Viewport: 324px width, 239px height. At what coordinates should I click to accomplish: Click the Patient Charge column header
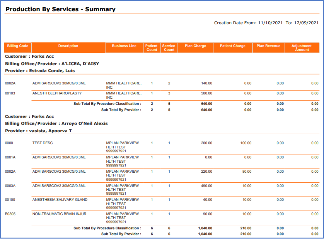point(232,46)
